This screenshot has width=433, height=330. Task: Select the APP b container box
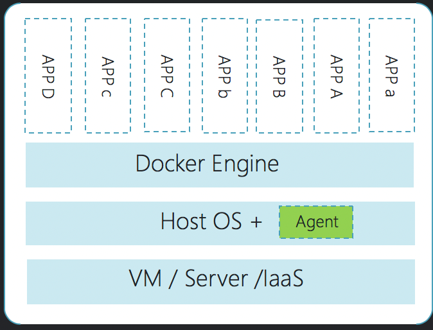pos(225,76)
